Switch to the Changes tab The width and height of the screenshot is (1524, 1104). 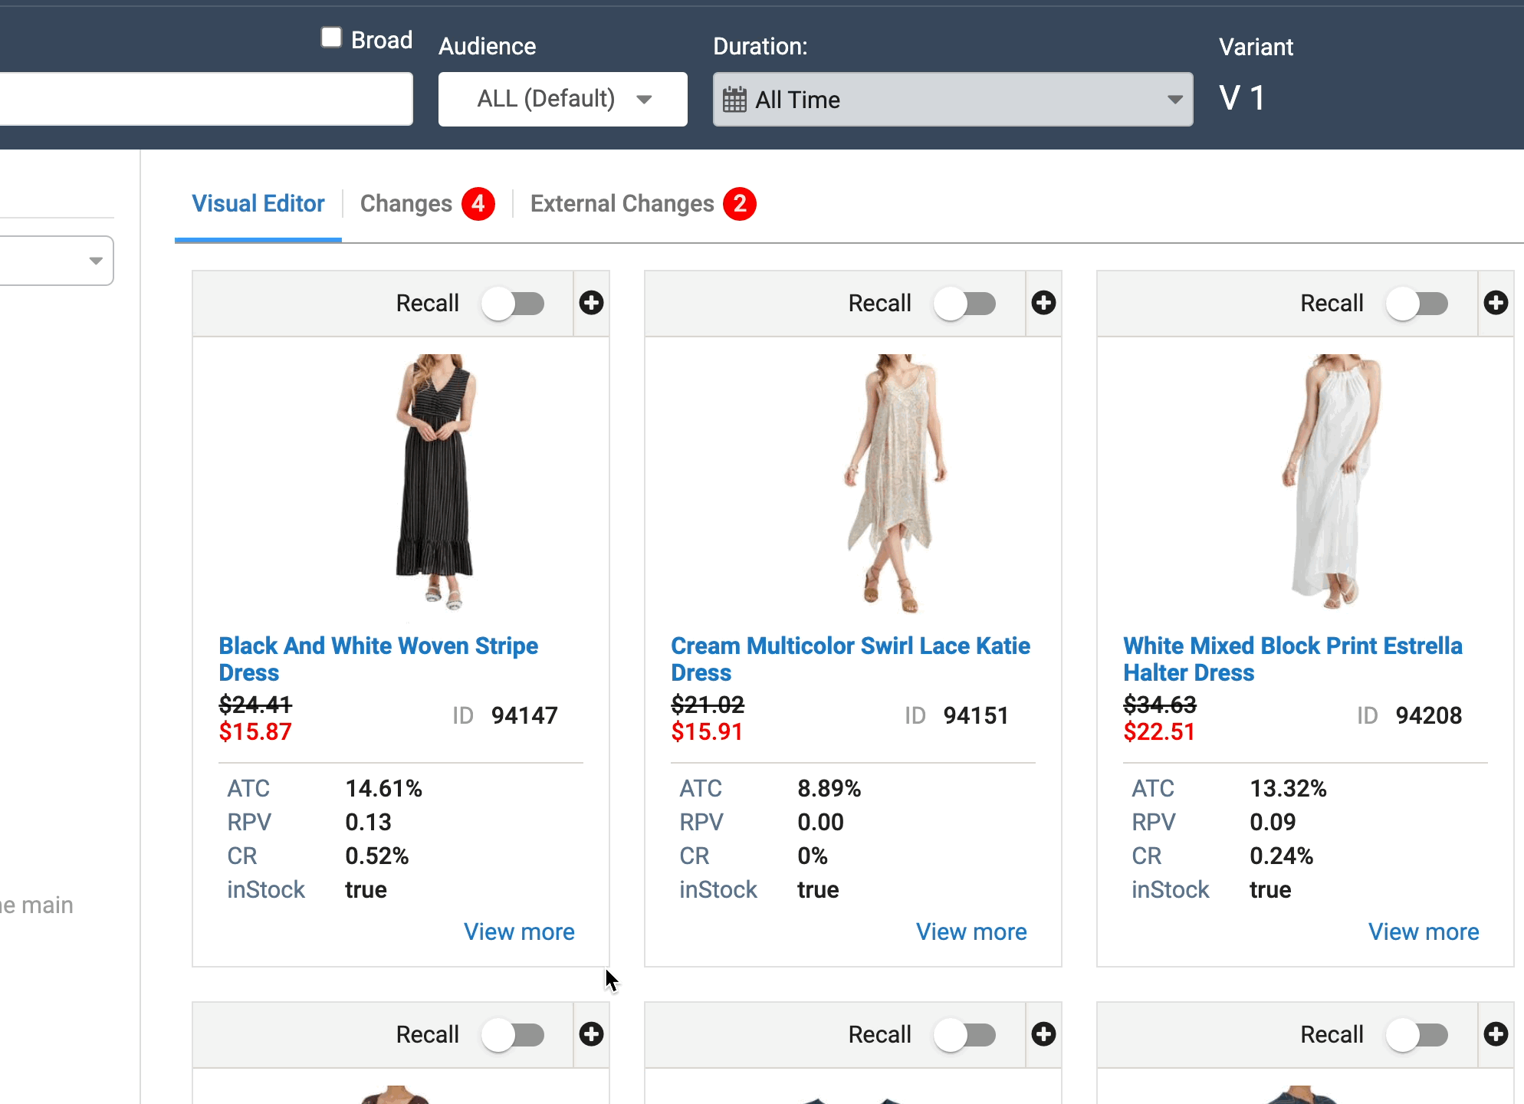pyautogui.click(x=406, y=204)
